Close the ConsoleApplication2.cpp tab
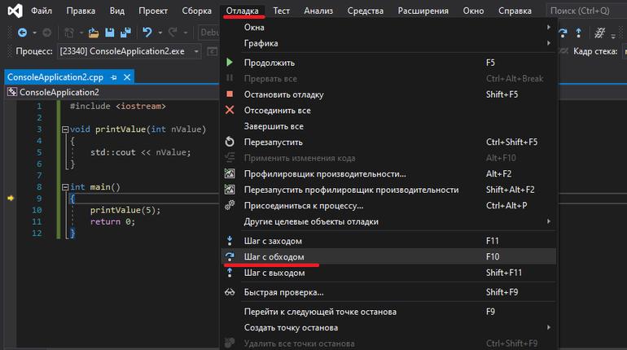This screenshot has width=627, height=350. point(127,77)
